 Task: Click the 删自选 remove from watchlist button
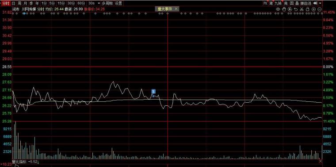pyautogui.click(x=306, y=3)
